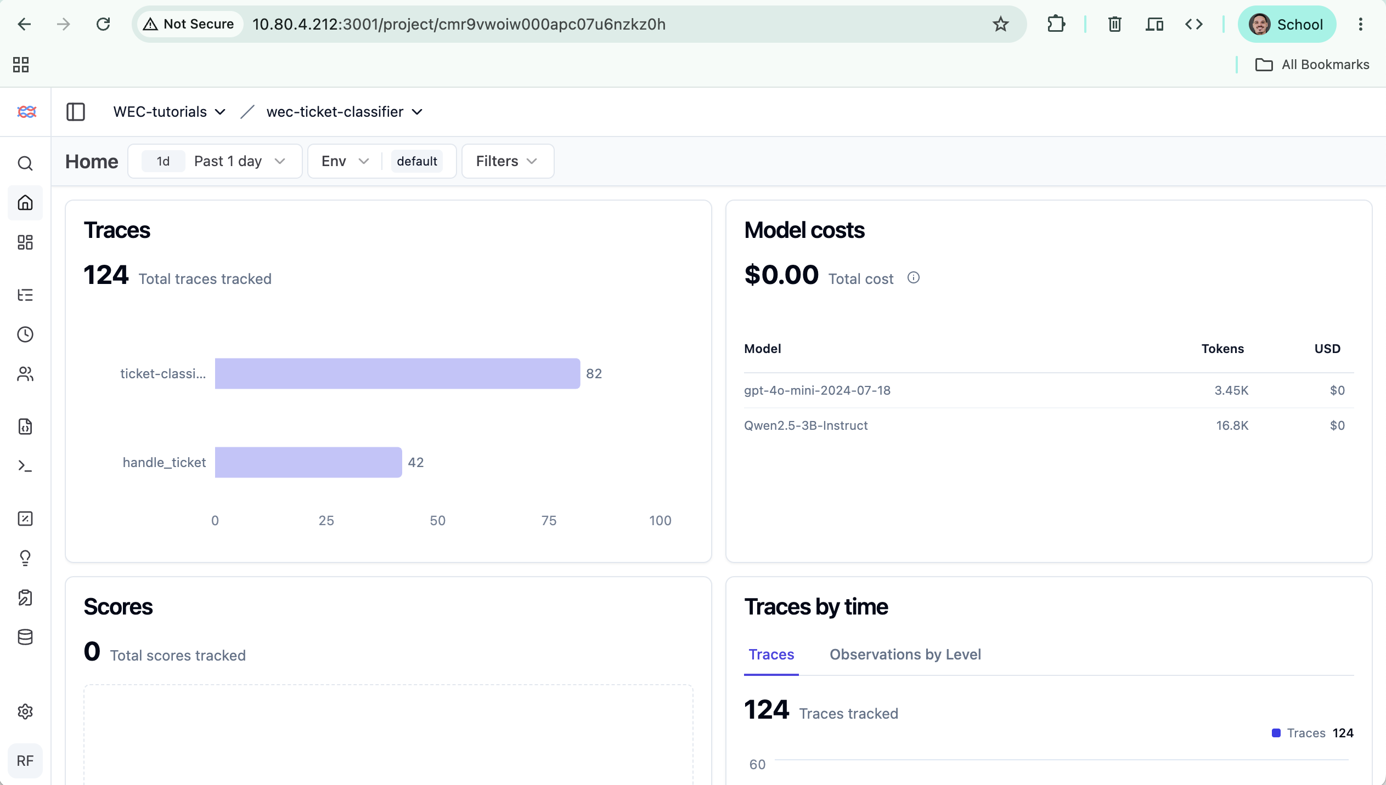The height and width of the screenshot is (785, 1386).
Task: Open lightbulb evaluator icon in sidebar
Action: pyautogui.click(x=25, y=558)
